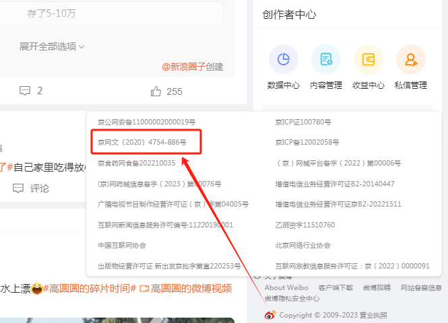
Task: Click 京网文〔2020〕4754-886号 link
Action: 142,142
